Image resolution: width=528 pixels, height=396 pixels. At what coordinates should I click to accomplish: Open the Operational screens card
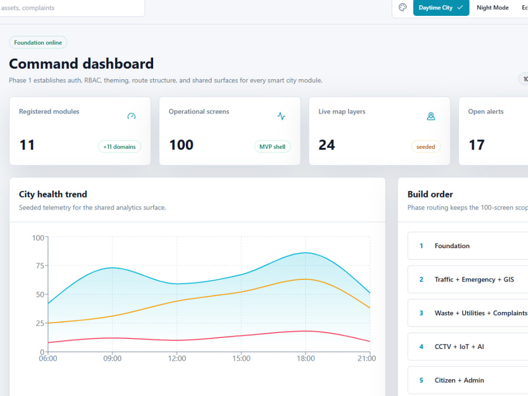pyautogui.click(x=230, y=131)
